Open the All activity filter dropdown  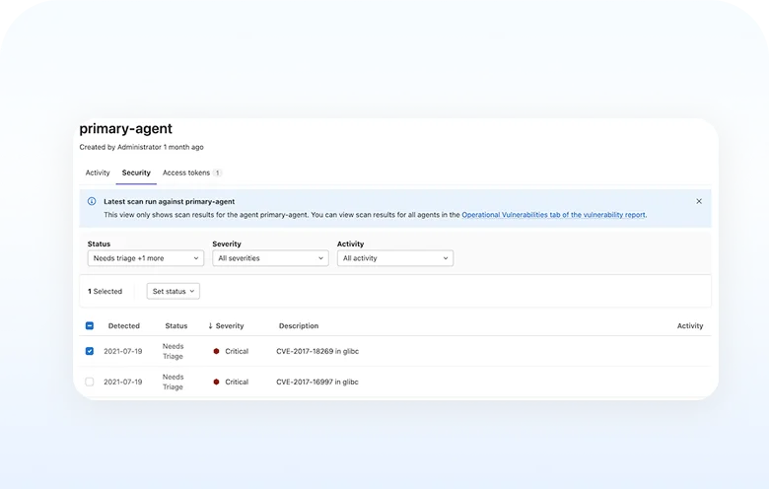(394, 258)
